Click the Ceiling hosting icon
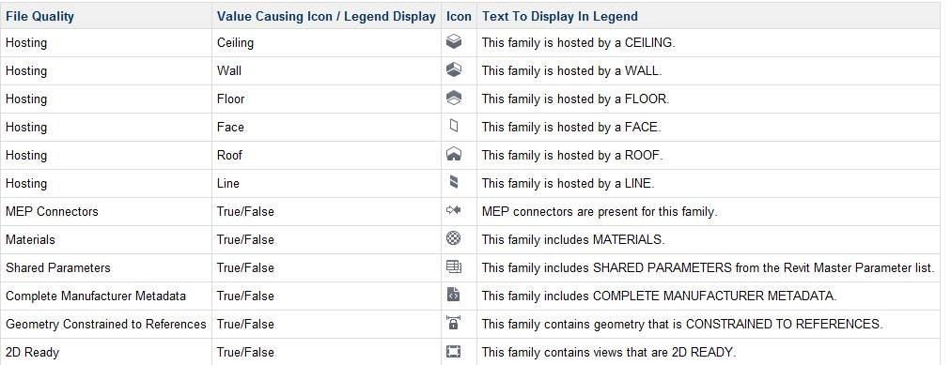951x365 pixels. (x=453, y=41)
